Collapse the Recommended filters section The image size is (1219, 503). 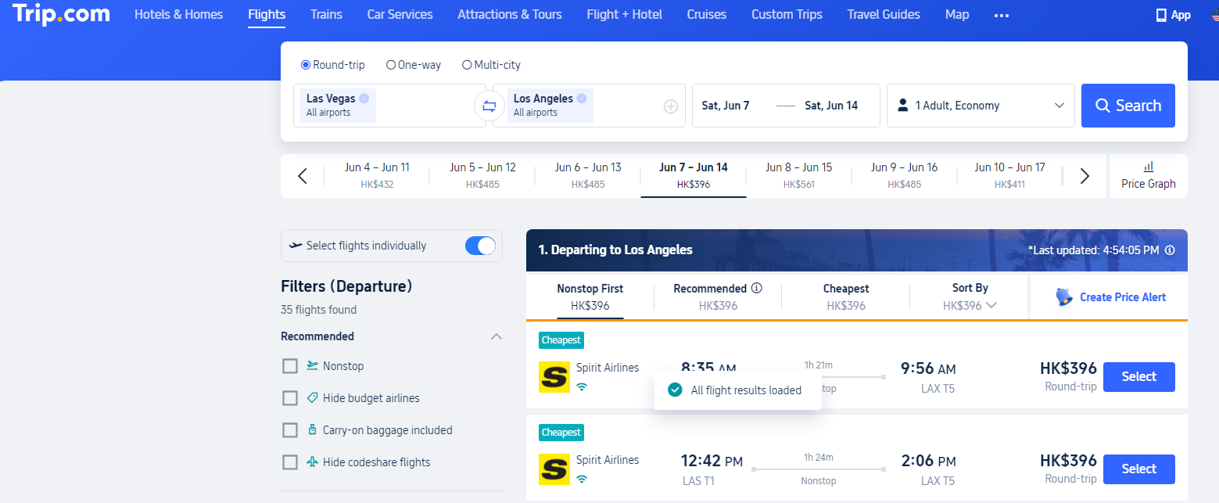click(496, 336)
